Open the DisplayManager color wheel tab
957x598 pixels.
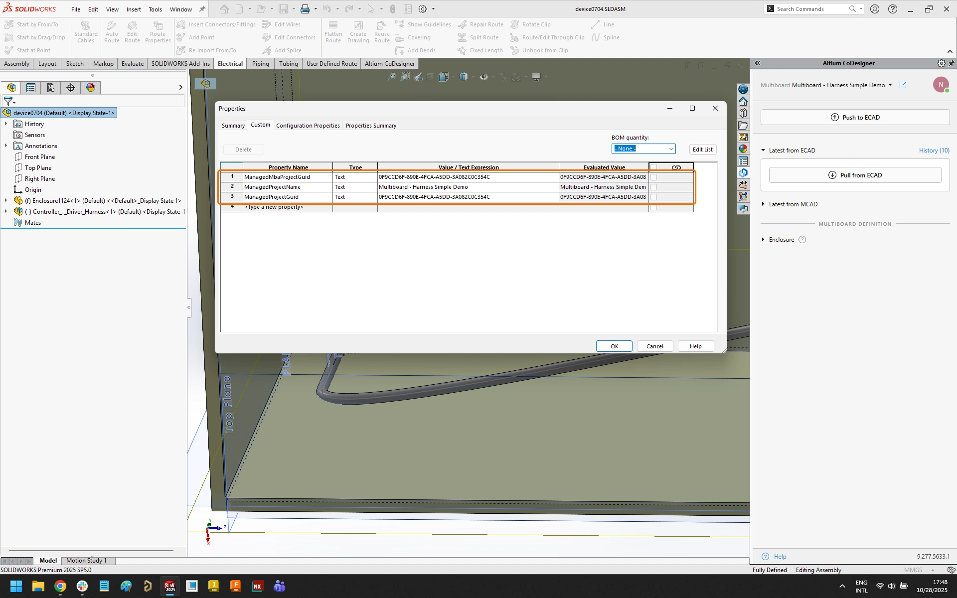[91, 88]
